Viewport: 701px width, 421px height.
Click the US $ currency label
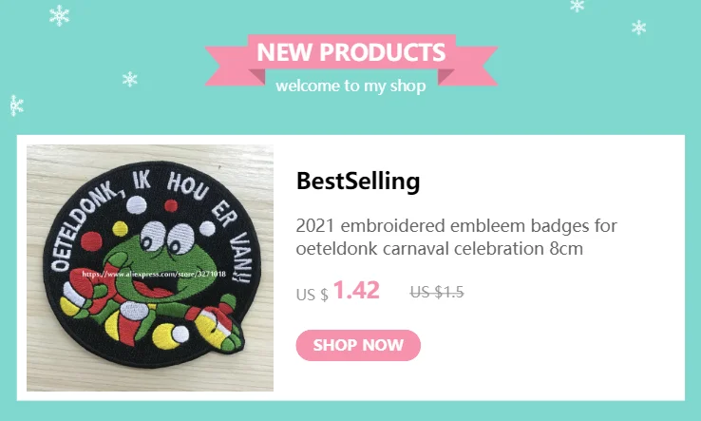313,295
